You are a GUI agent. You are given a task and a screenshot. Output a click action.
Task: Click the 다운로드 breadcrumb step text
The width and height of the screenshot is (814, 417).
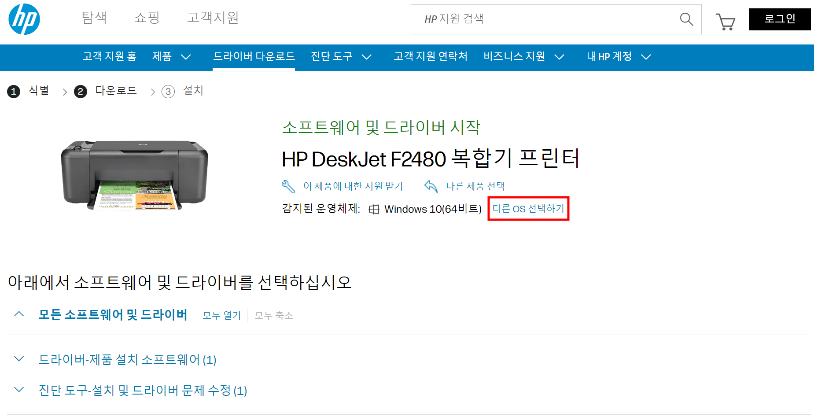pyautogui.click(x=116, y=91)
